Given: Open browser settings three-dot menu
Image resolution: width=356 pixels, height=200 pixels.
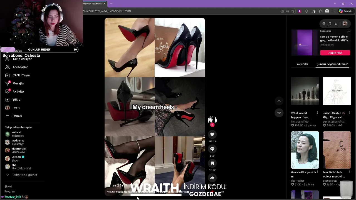Looking at the screenshot, I should tap(334, 11).
